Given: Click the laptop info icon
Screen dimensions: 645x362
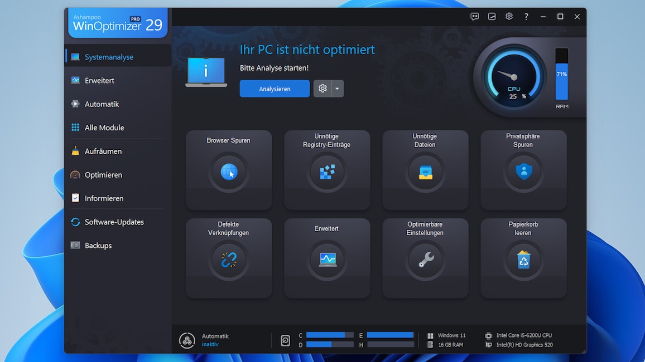Looking at the screenshot, I should (x=206, y=72).
